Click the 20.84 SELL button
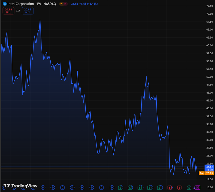The width and height of the screenshot is (215, 192). coord(9,11)
